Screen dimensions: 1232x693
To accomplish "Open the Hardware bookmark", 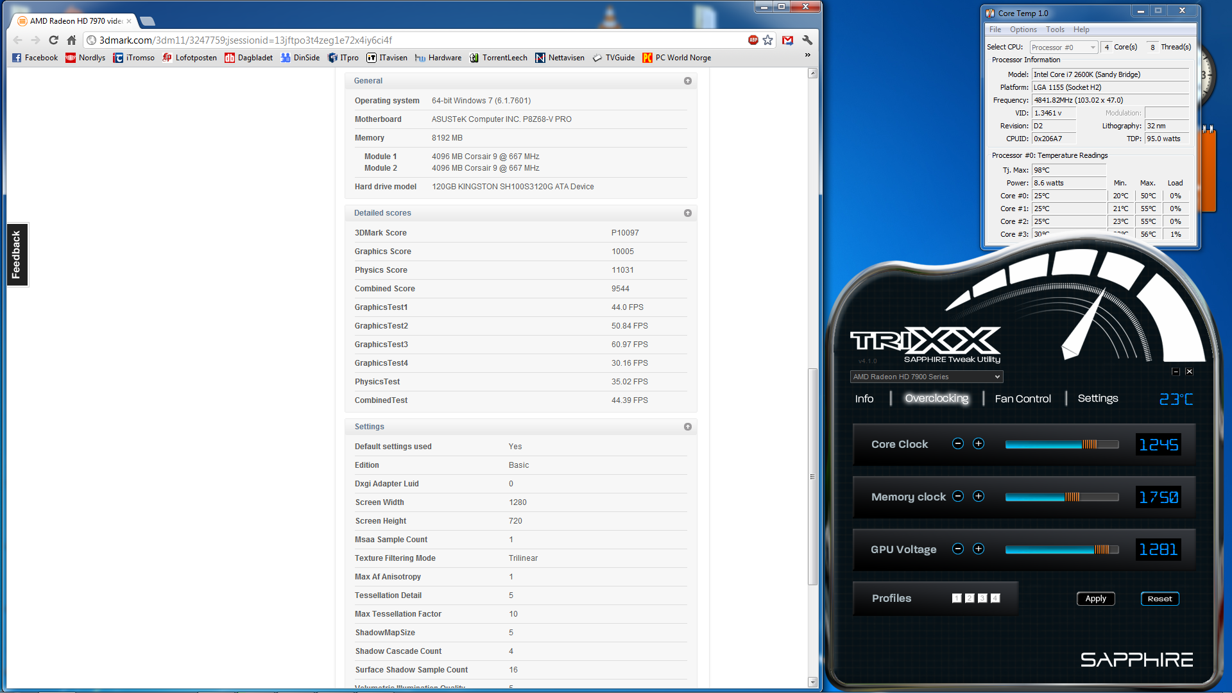I will (x=438, y=58).
